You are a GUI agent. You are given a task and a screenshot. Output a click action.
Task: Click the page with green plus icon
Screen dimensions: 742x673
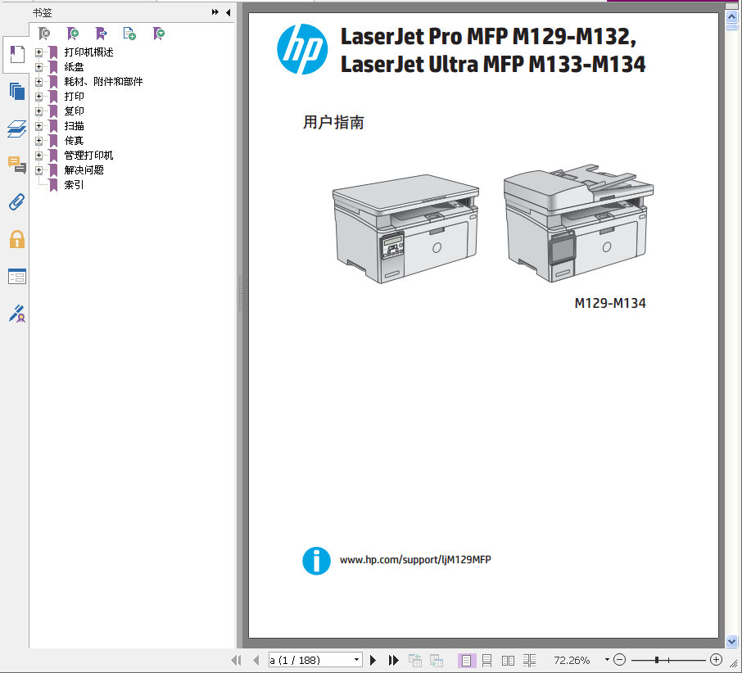129,34
